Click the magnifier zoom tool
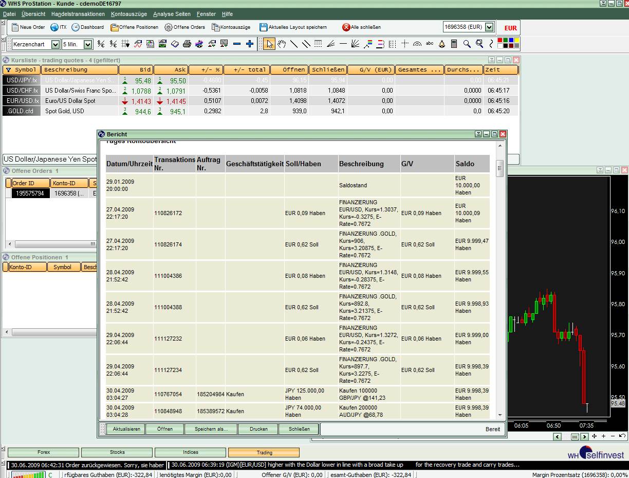Screen dimensions: 629x478 pos(467,44)
